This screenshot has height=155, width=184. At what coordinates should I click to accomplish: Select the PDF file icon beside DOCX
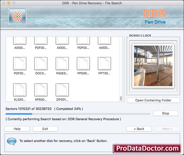pos(20,63)
